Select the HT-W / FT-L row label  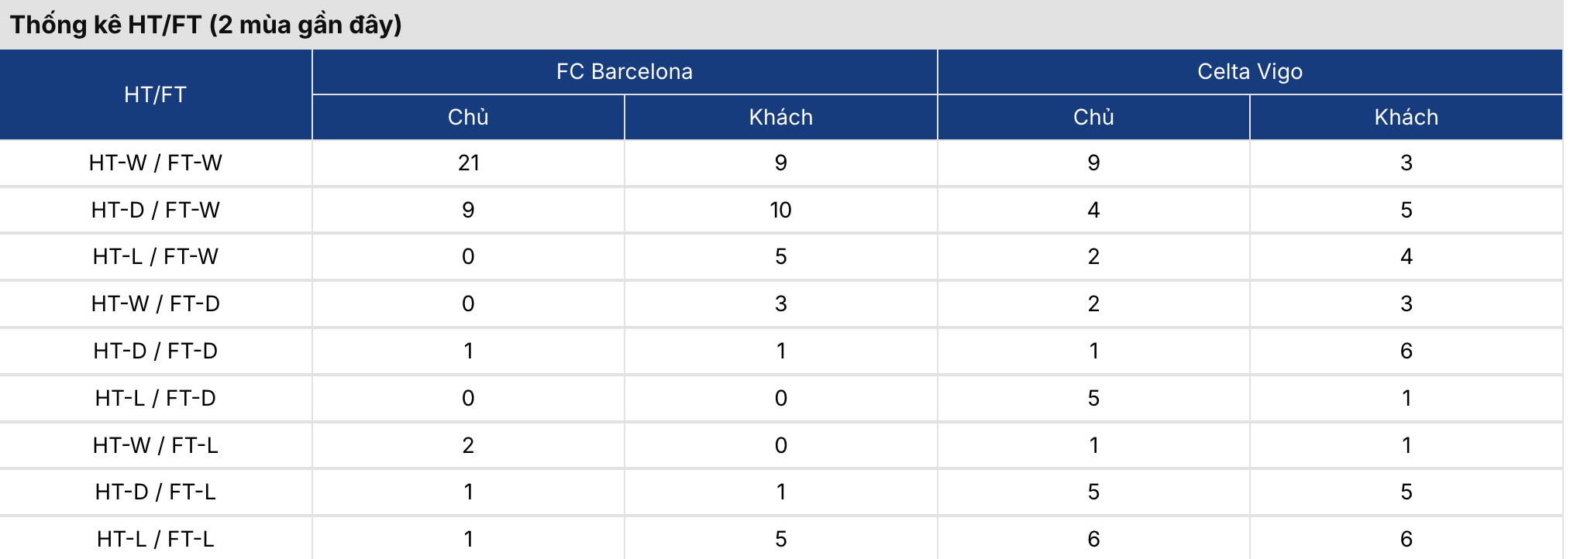155,445
